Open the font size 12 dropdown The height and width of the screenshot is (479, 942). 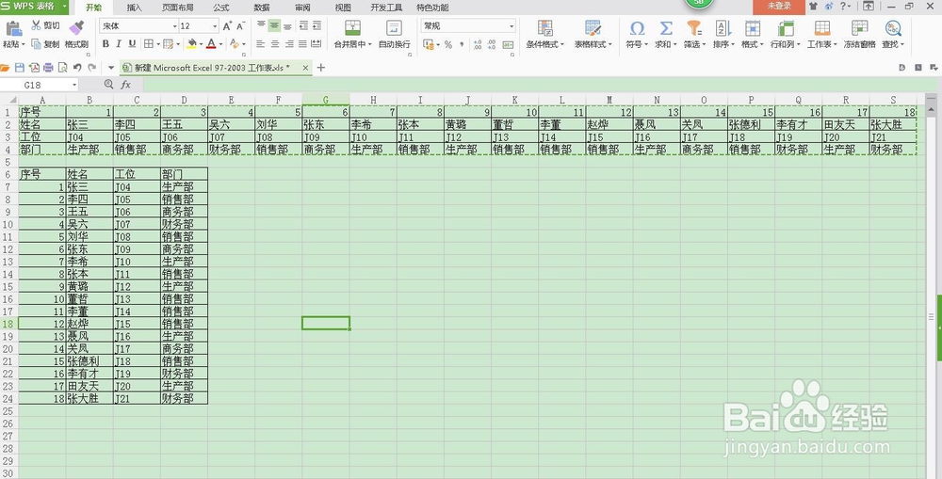click(x=215, y=26)
